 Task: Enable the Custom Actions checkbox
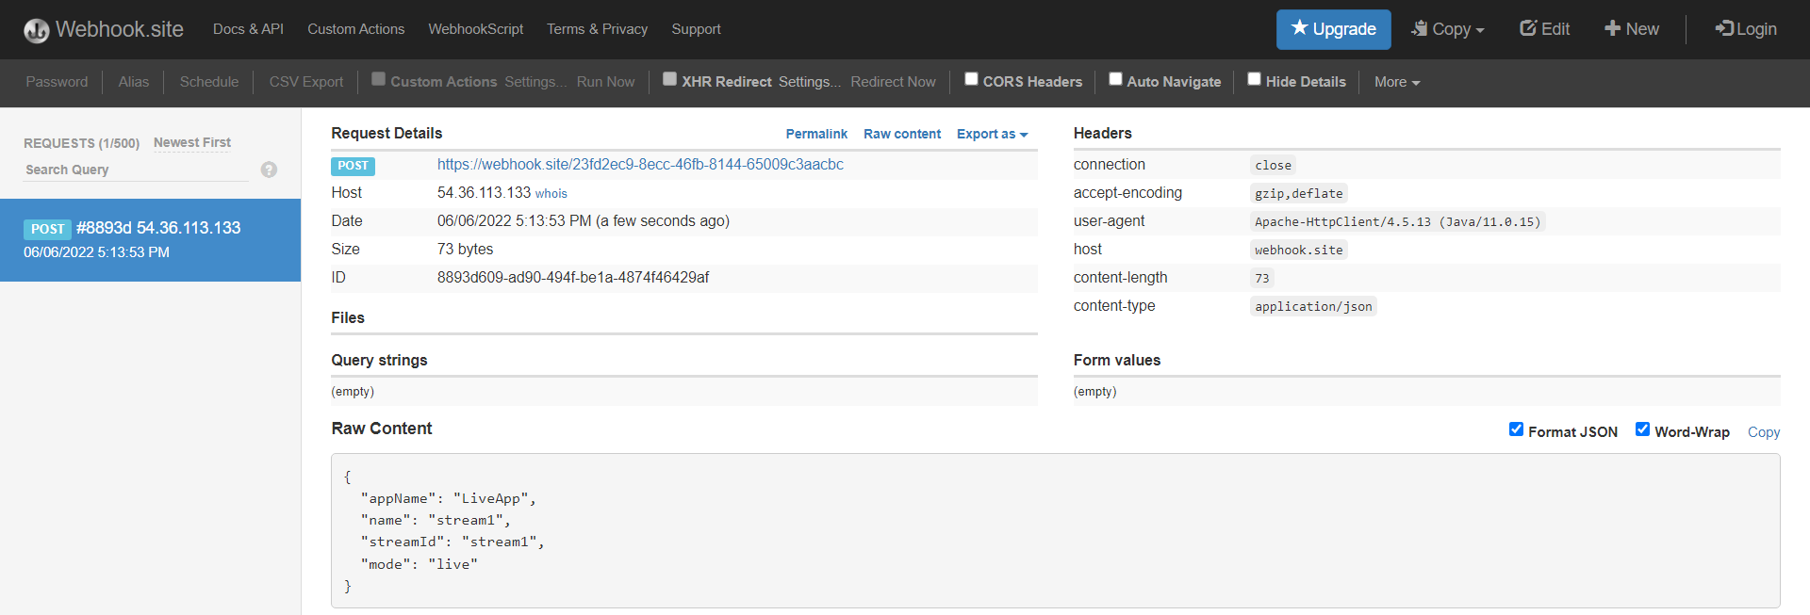coord(378,79)
